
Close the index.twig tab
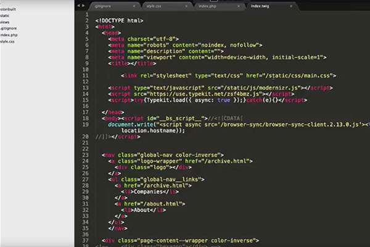click(x=291, y=6)
